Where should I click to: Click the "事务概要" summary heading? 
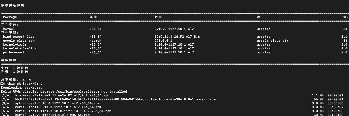tap(9, 60)
